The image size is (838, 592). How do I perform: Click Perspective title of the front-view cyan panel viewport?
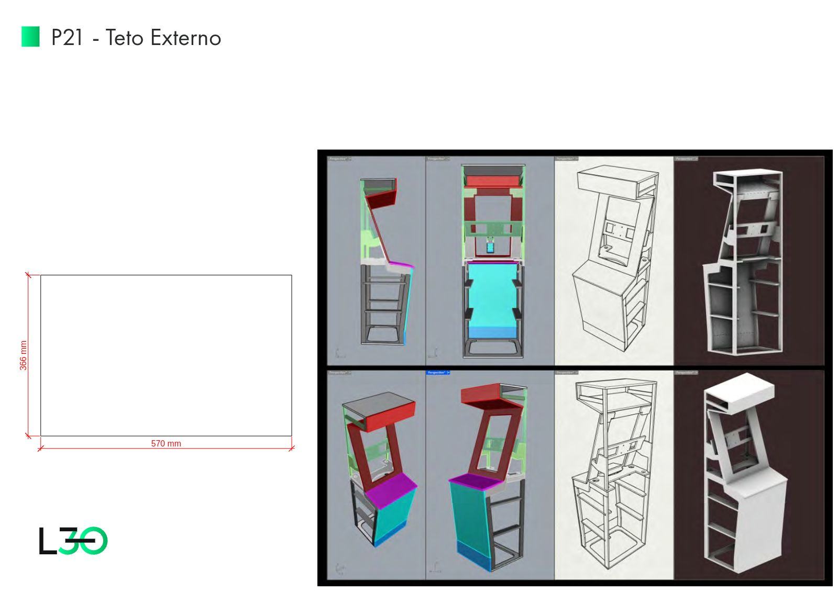point(437,159)
